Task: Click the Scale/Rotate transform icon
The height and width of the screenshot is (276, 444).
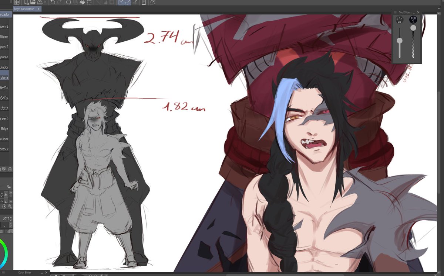Action: point(89,2)
